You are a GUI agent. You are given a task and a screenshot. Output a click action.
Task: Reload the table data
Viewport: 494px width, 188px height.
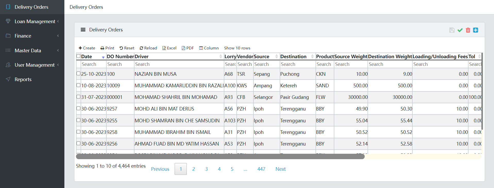coord(148,48)
